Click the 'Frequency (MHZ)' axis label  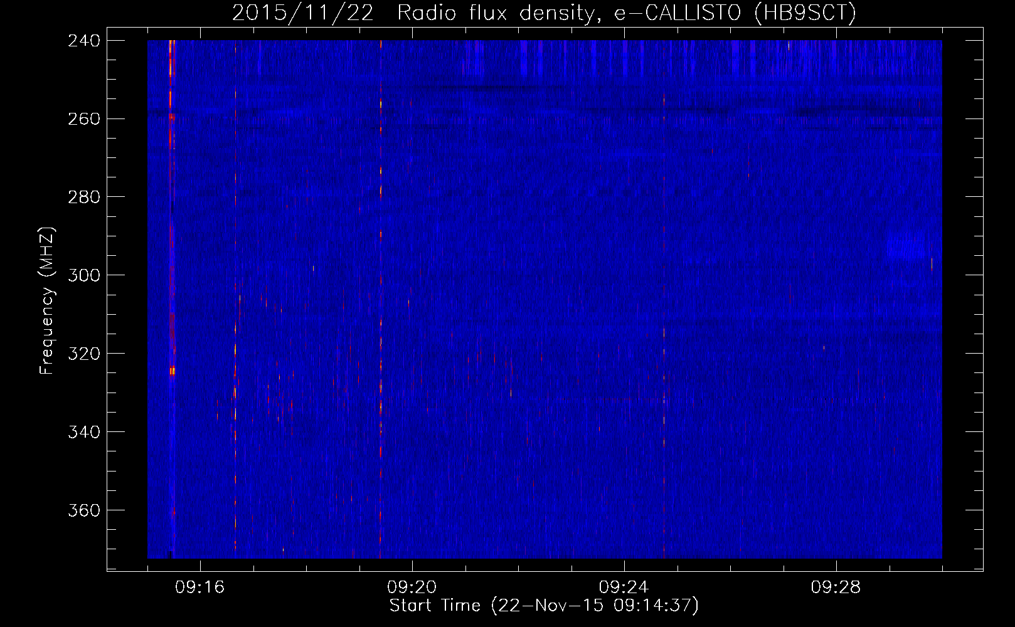coord(47,300)
